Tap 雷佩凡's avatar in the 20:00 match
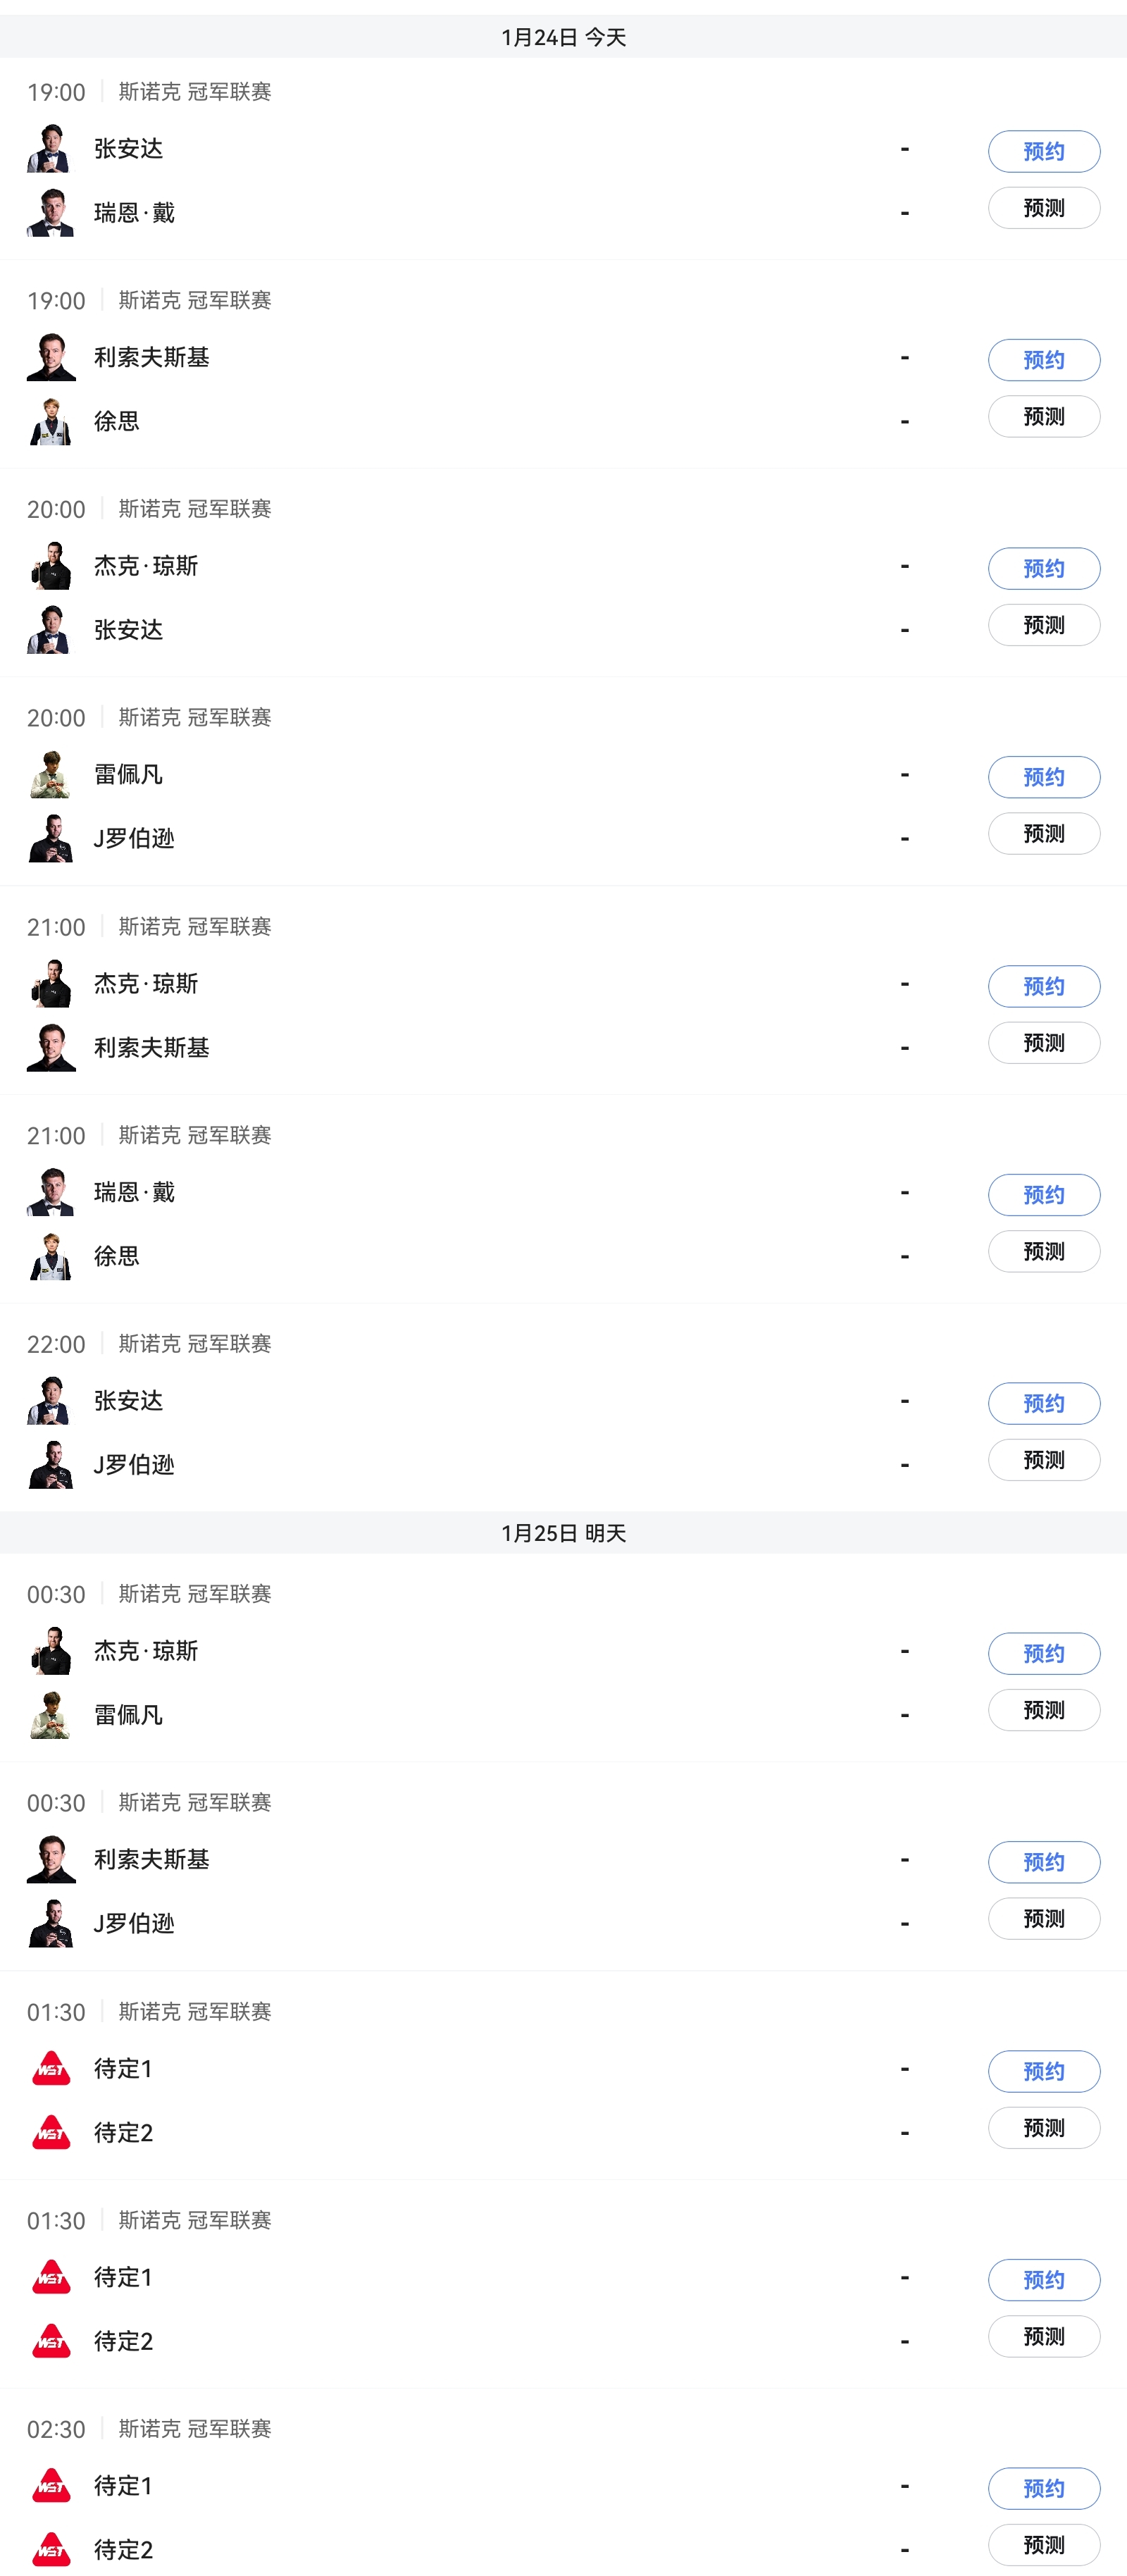This screenshot has width=1127, height=2576. pos(50,775)
